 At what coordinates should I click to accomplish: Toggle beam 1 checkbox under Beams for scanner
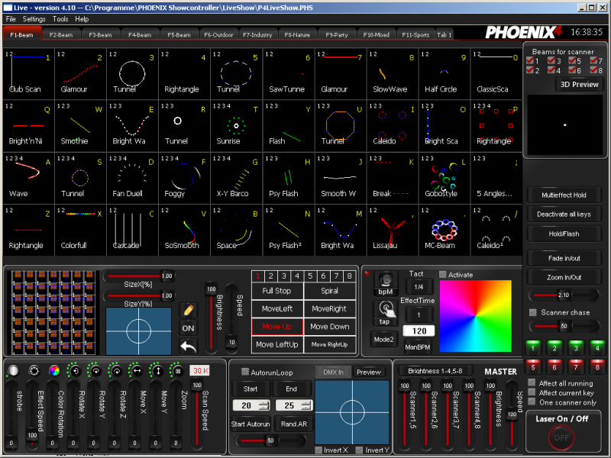[530, 60]
